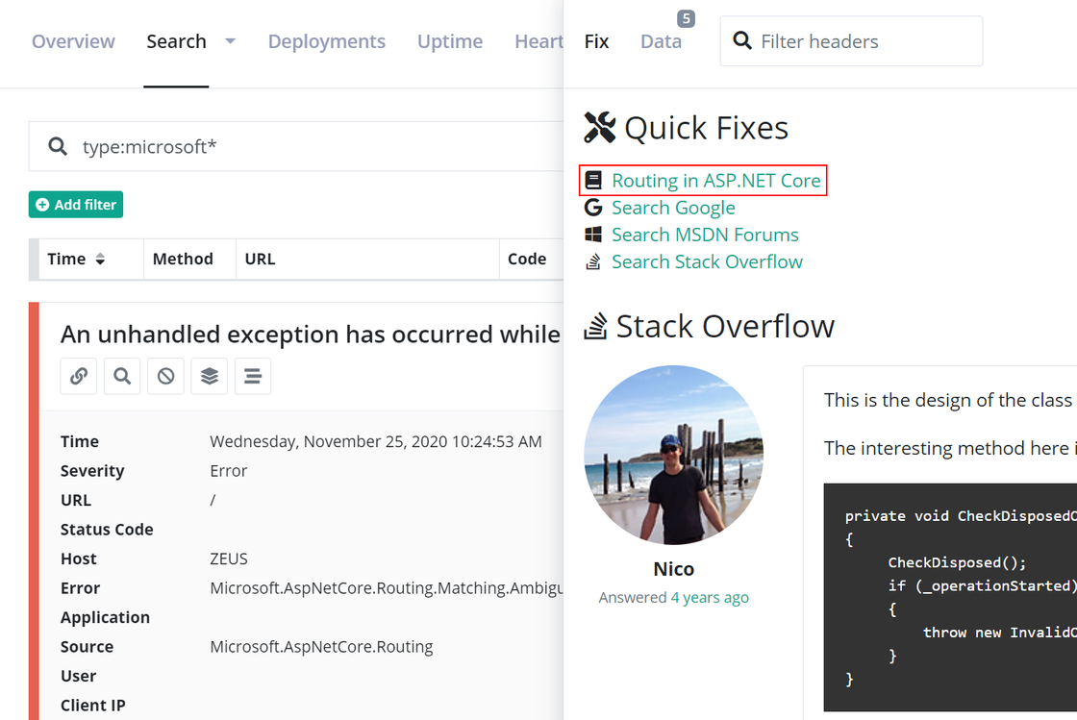This screenshot has width=1077, height=720.
Task: Go to the Deployments tab
Action: point(326,41)
